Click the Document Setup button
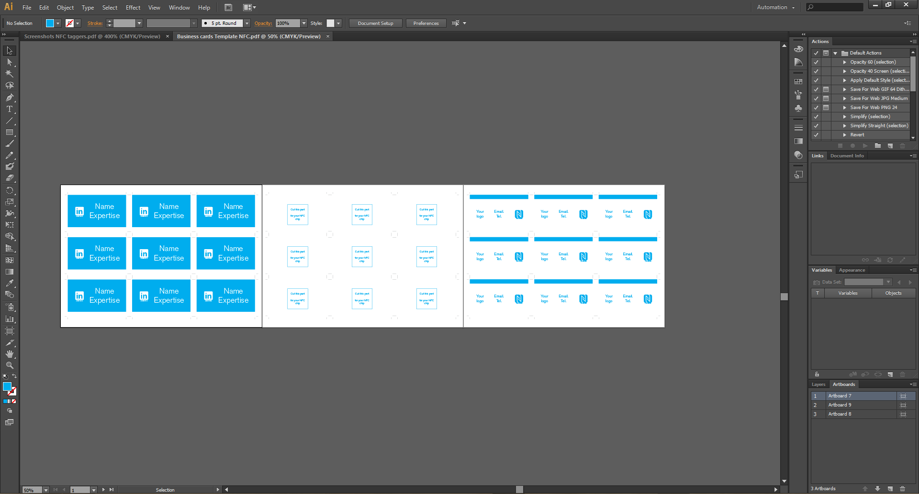Viewport: 919px width, 494px height. point(376,23)
